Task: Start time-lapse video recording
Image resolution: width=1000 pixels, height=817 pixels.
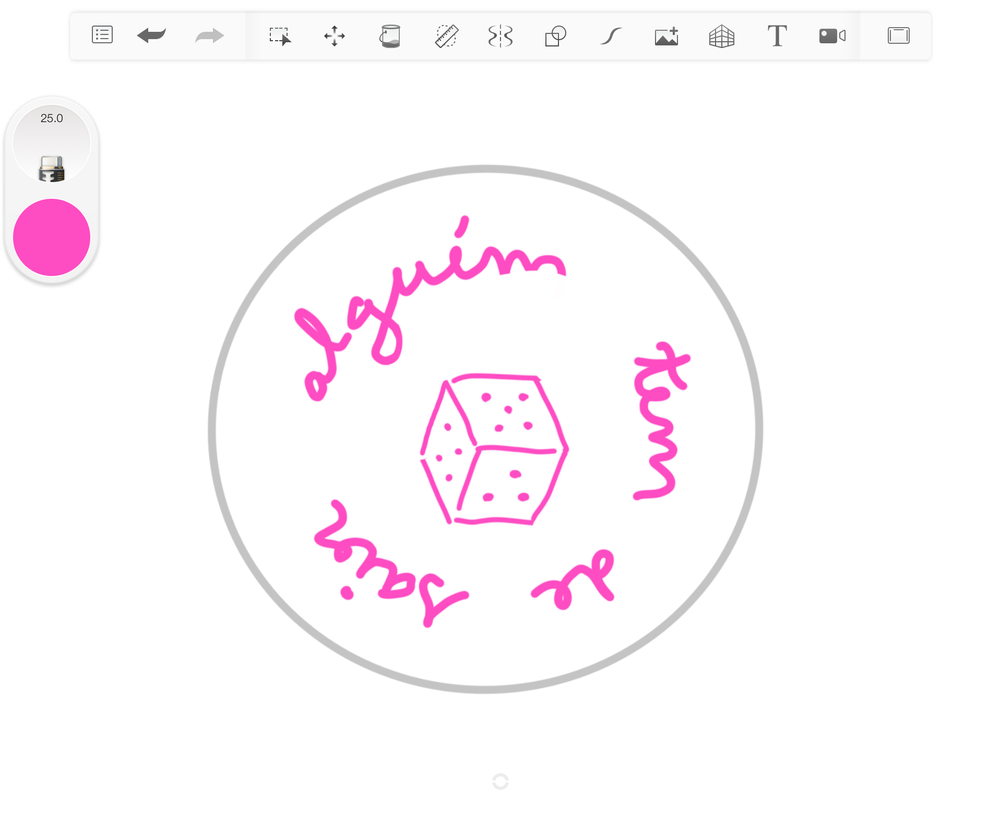Action: pyautogui.click(x=832, y=36)
